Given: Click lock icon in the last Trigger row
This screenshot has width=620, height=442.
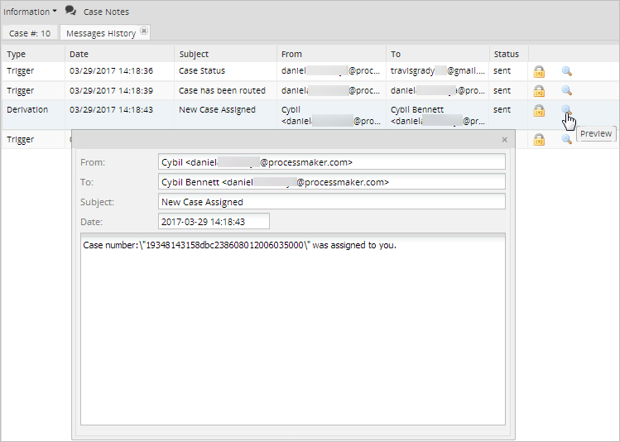Looking at the screenshot, I should click(539, 140).
